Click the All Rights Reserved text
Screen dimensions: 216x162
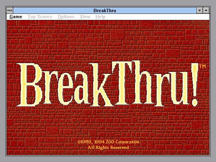coord(108,147)
